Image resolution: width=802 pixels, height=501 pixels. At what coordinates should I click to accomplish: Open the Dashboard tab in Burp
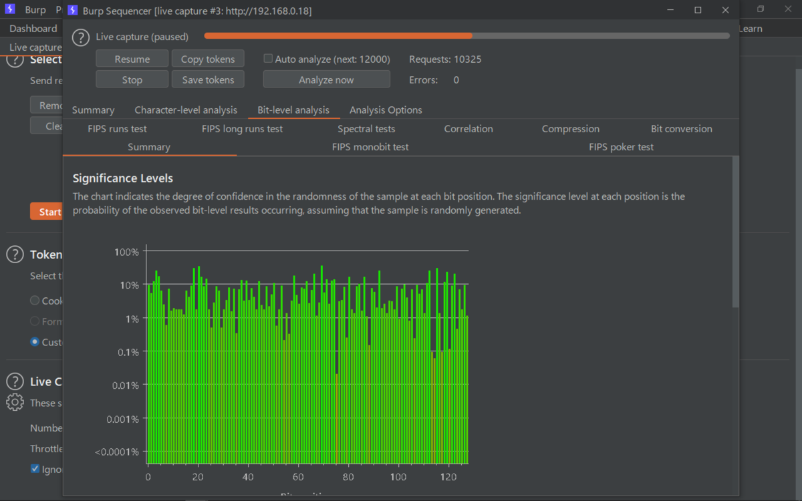click(x=33, y=28)
